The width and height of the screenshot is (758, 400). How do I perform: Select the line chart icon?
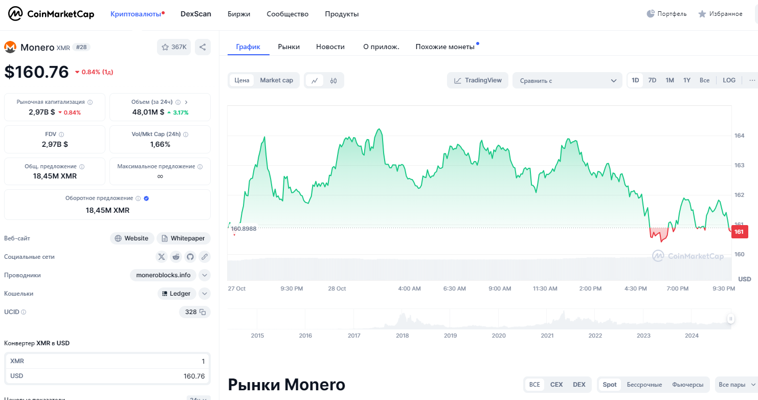tap(315, 80)
